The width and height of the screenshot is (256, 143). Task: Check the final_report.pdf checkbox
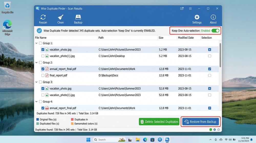[43, 75]
